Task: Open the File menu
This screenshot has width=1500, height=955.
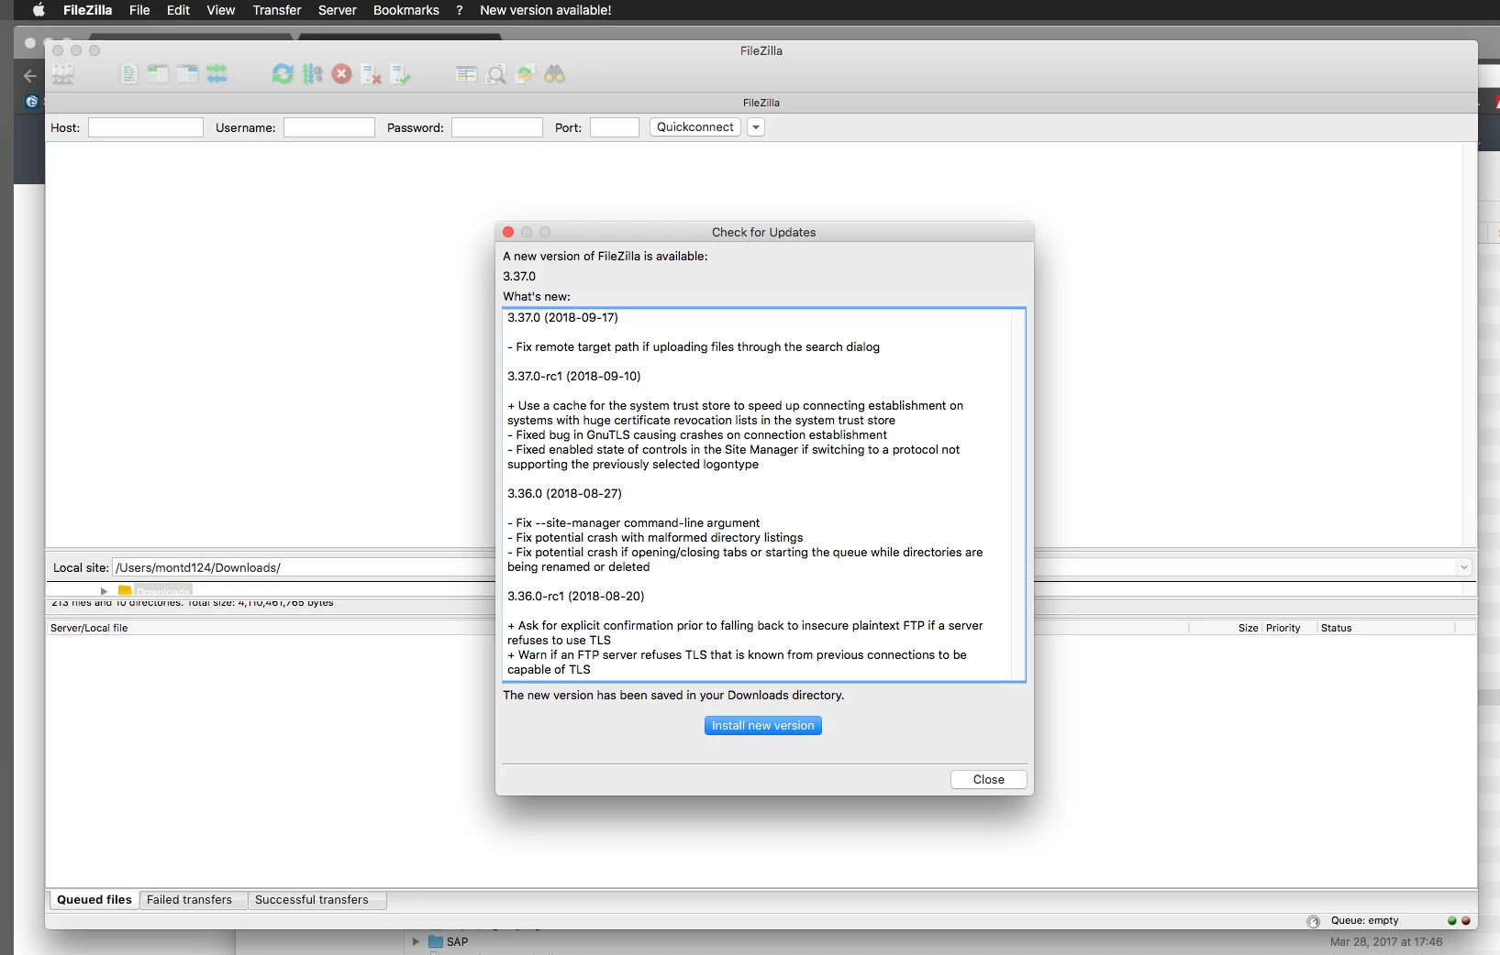Action: (139, 10)
